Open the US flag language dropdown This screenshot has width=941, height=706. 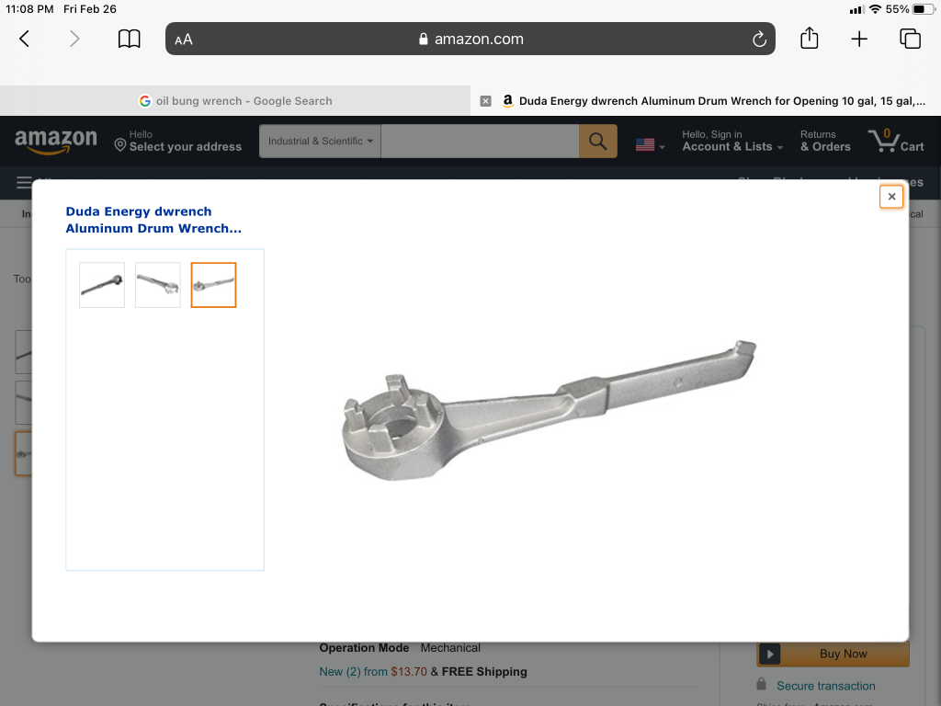pyautogui.click(x=650, y=144)
